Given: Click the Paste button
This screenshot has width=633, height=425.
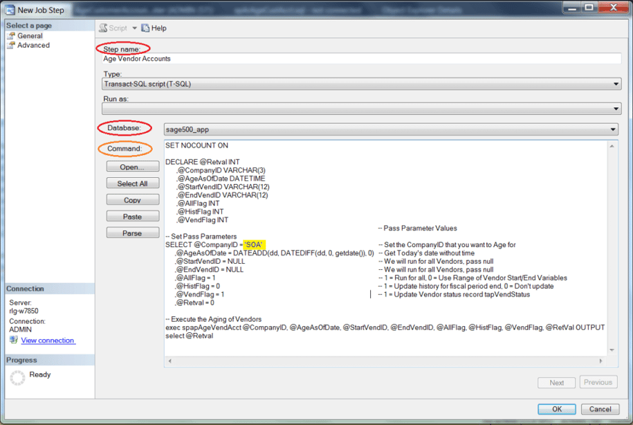Looking at the screenshot, I should (132, 217).
